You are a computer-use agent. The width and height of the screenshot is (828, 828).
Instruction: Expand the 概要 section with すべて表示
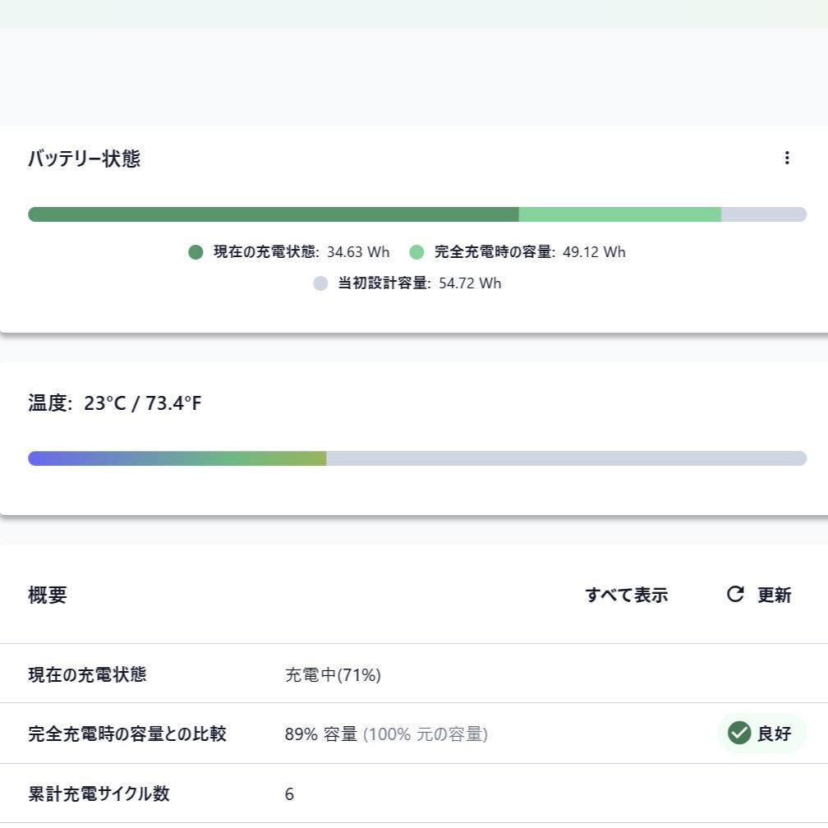coord(627,595)
